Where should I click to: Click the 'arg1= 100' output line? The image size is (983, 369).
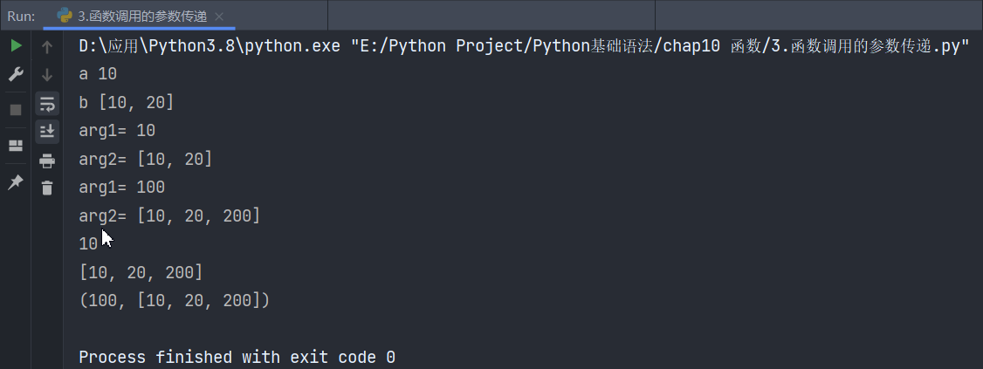tap(121, 188)
